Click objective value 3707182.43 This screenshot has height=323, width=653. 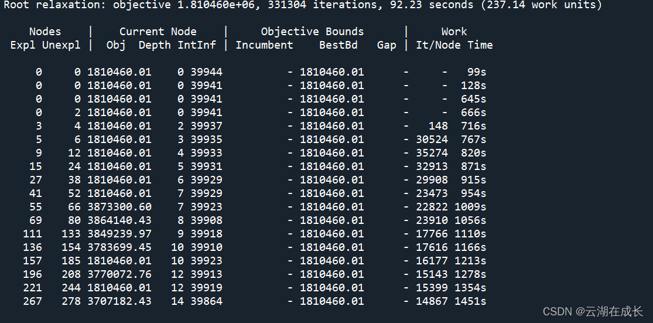(x=119, y=301)
